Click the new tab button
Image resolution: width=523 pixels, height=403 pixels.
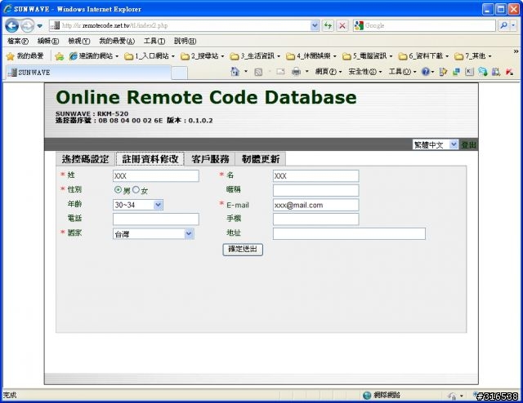tap(180, 73)
